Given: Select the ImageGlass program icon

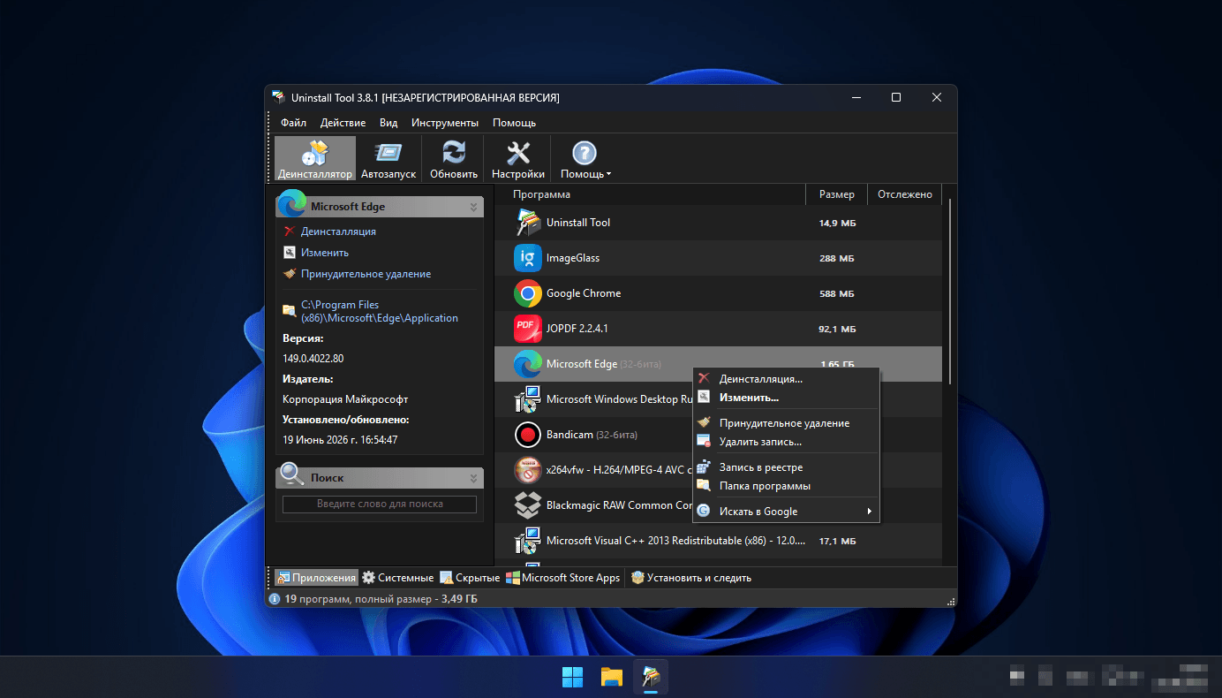Looking at the screenshot, I should click(x=528, y=258).
